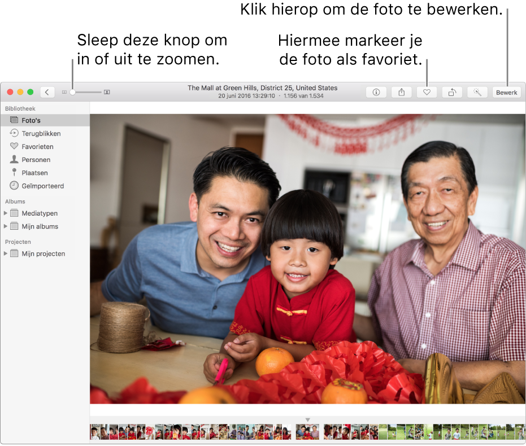526x446 pixels.
Task: Open Terugblikken in the sidebar
Action: click(x=41, y=134)
